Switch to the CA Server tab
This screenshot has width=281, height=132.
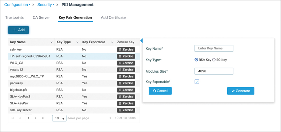pyautogui.click(x=41, y=17)
